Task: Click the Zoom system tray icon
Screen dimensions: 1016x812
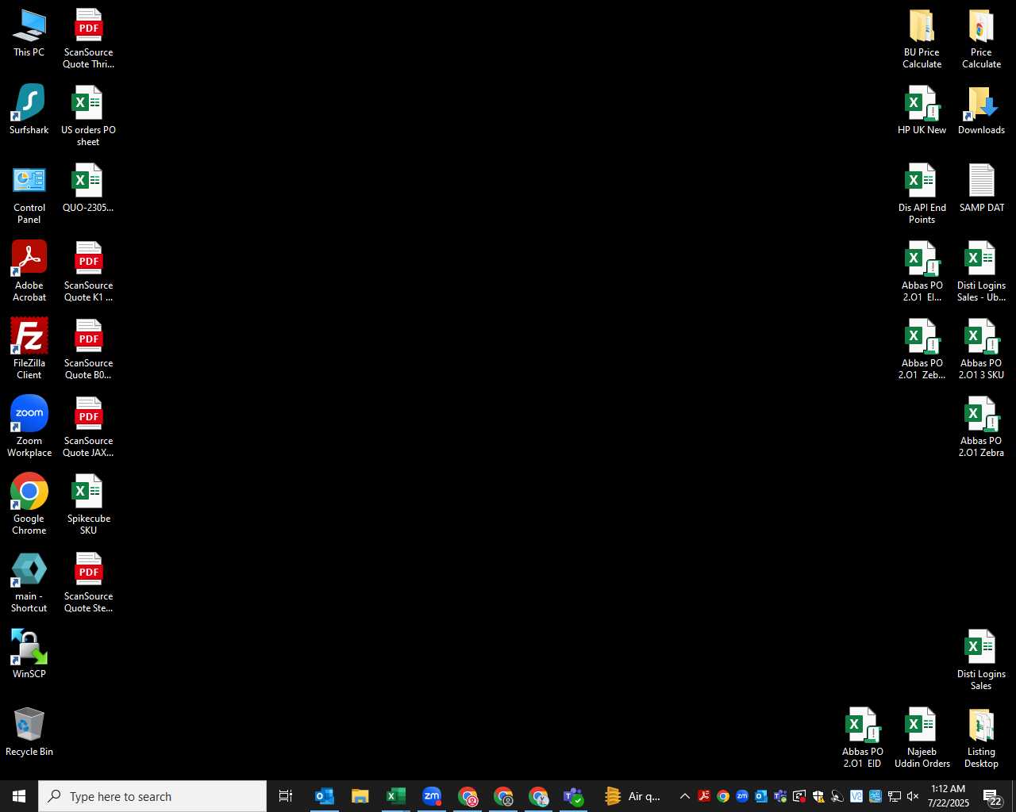Action: tap(742, 796)
